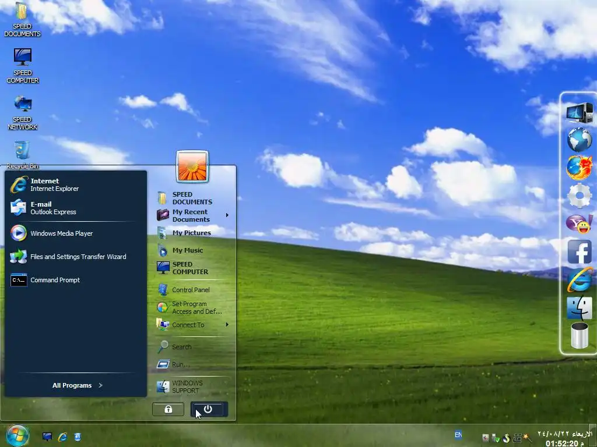Open Control Panel
The height and width of the screenshot is (447, 597).
click(x=192, y=290)
